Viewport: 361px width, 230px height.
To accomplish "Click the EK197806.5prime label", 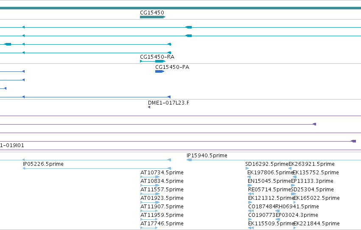I will tap(270, 173).
